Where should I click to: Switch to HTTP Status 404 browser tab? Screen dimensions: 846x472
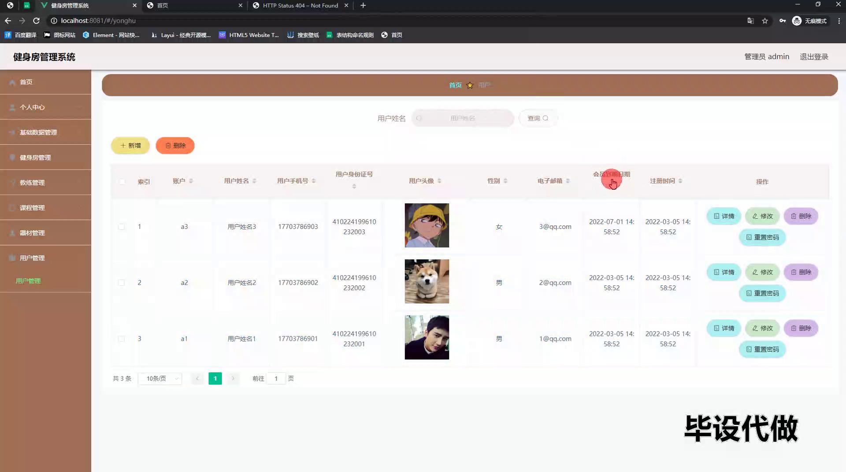click(x=300, y=5)
